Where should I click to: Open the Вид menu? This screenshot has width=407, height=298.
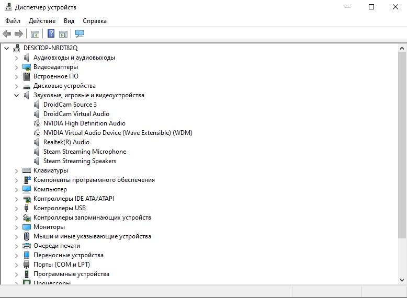(x=69, y=21)
